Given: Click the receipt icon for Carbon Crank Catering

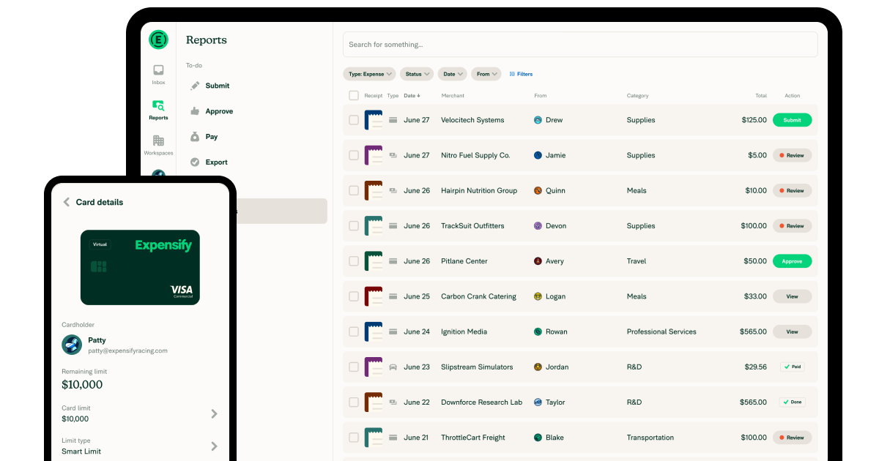Looking at the screenshot, I should [x=374, y=296].
